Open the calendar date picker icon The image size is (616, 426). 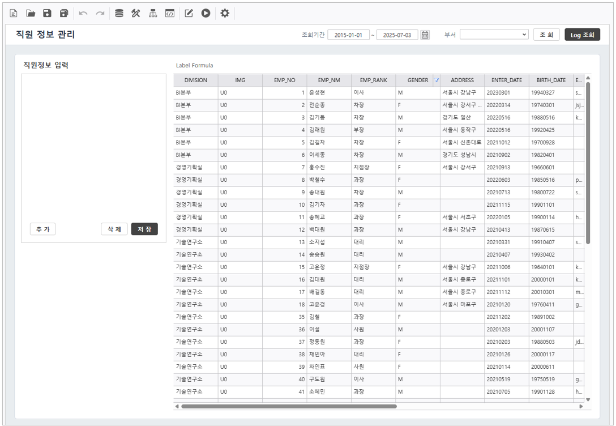[425, 35]
